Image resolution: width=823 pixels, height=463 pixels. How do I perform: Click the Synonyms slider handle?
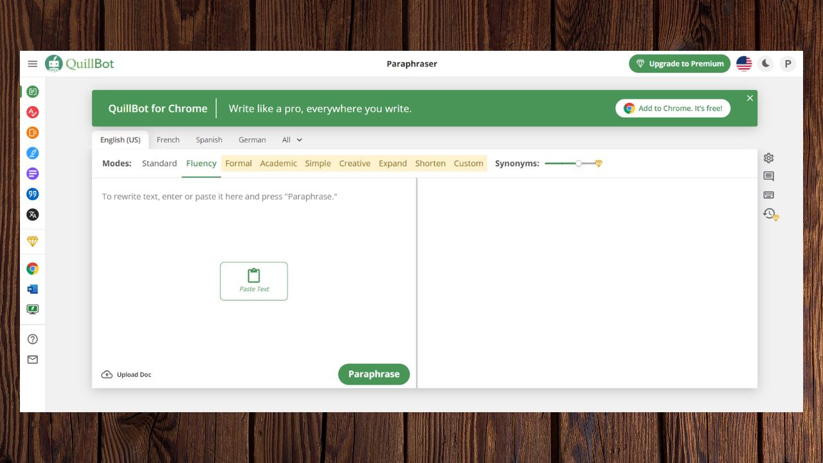[579, 163]
